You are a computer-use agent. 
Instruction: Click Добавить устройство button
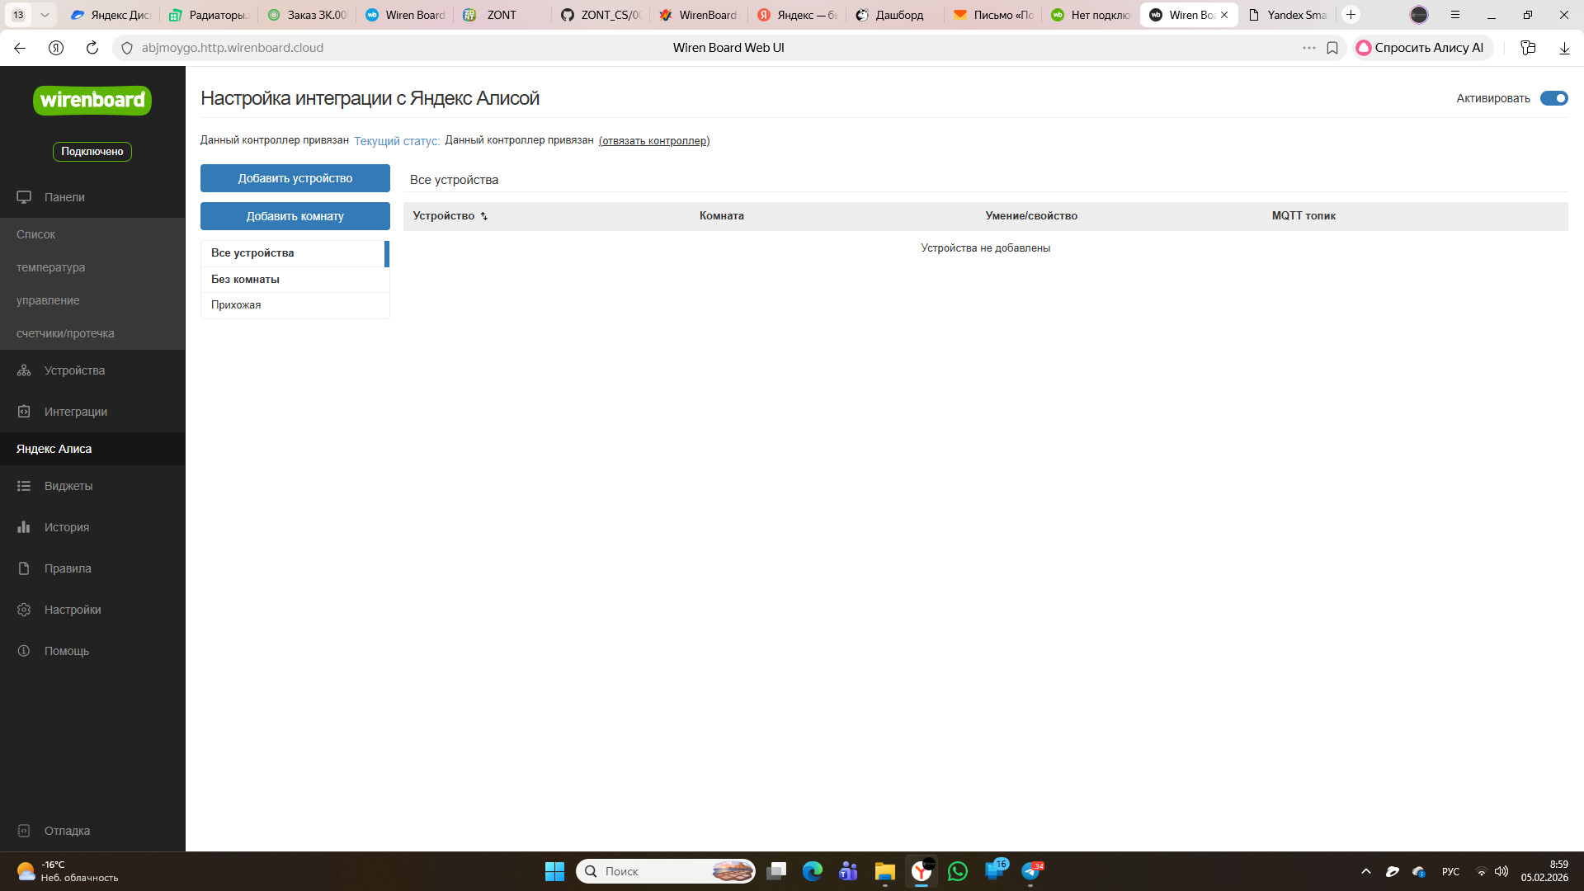pyautogui.click(x=295, y=178)
